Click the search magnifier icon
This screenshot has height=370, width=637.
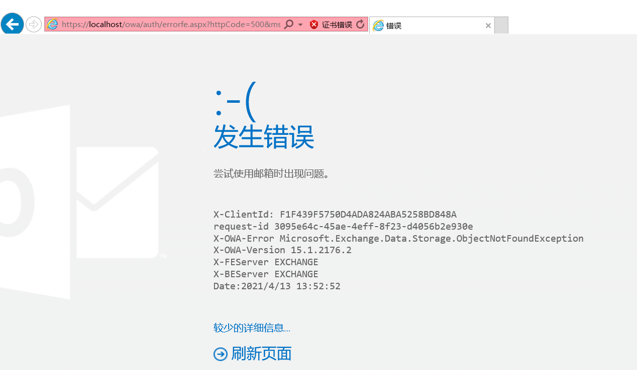point(289,24)
